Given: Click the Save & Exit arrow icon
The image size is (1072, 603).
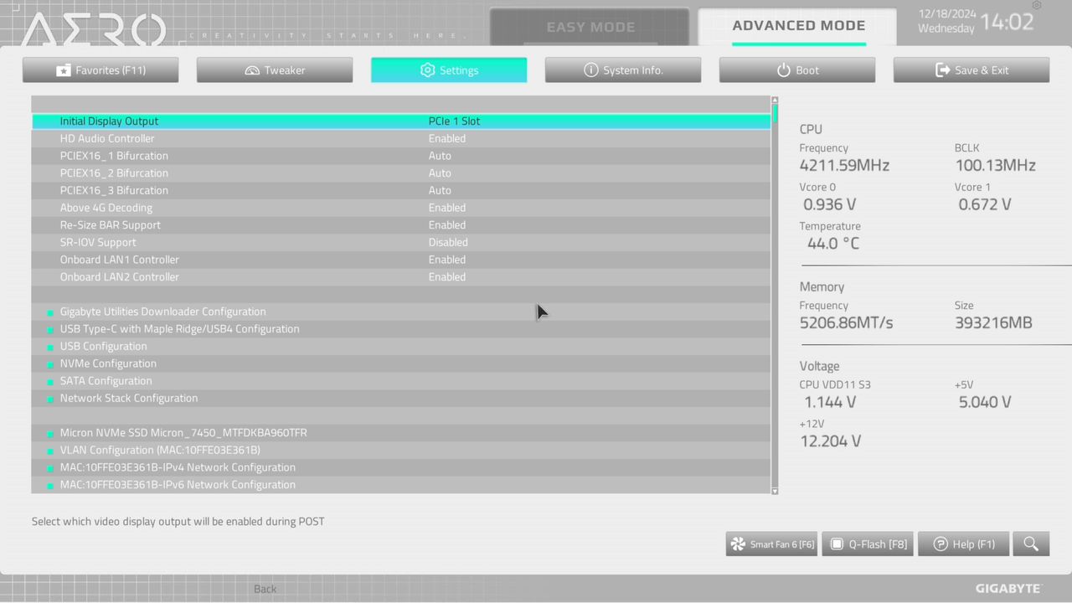Looking at the screenshot, I should [x=943, y=70].
